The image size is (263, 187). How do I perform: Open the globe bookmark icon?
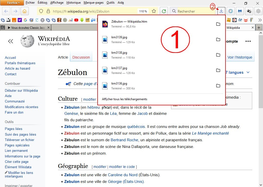click(42, 20)
